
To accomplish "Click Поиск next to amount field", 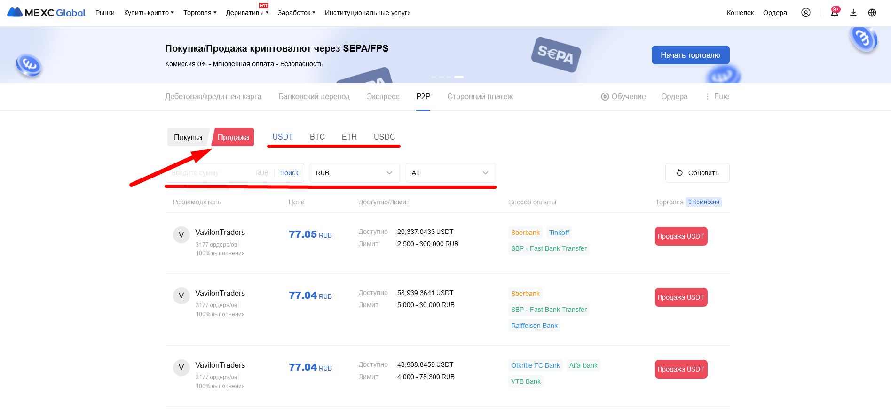I will [289, 173].
